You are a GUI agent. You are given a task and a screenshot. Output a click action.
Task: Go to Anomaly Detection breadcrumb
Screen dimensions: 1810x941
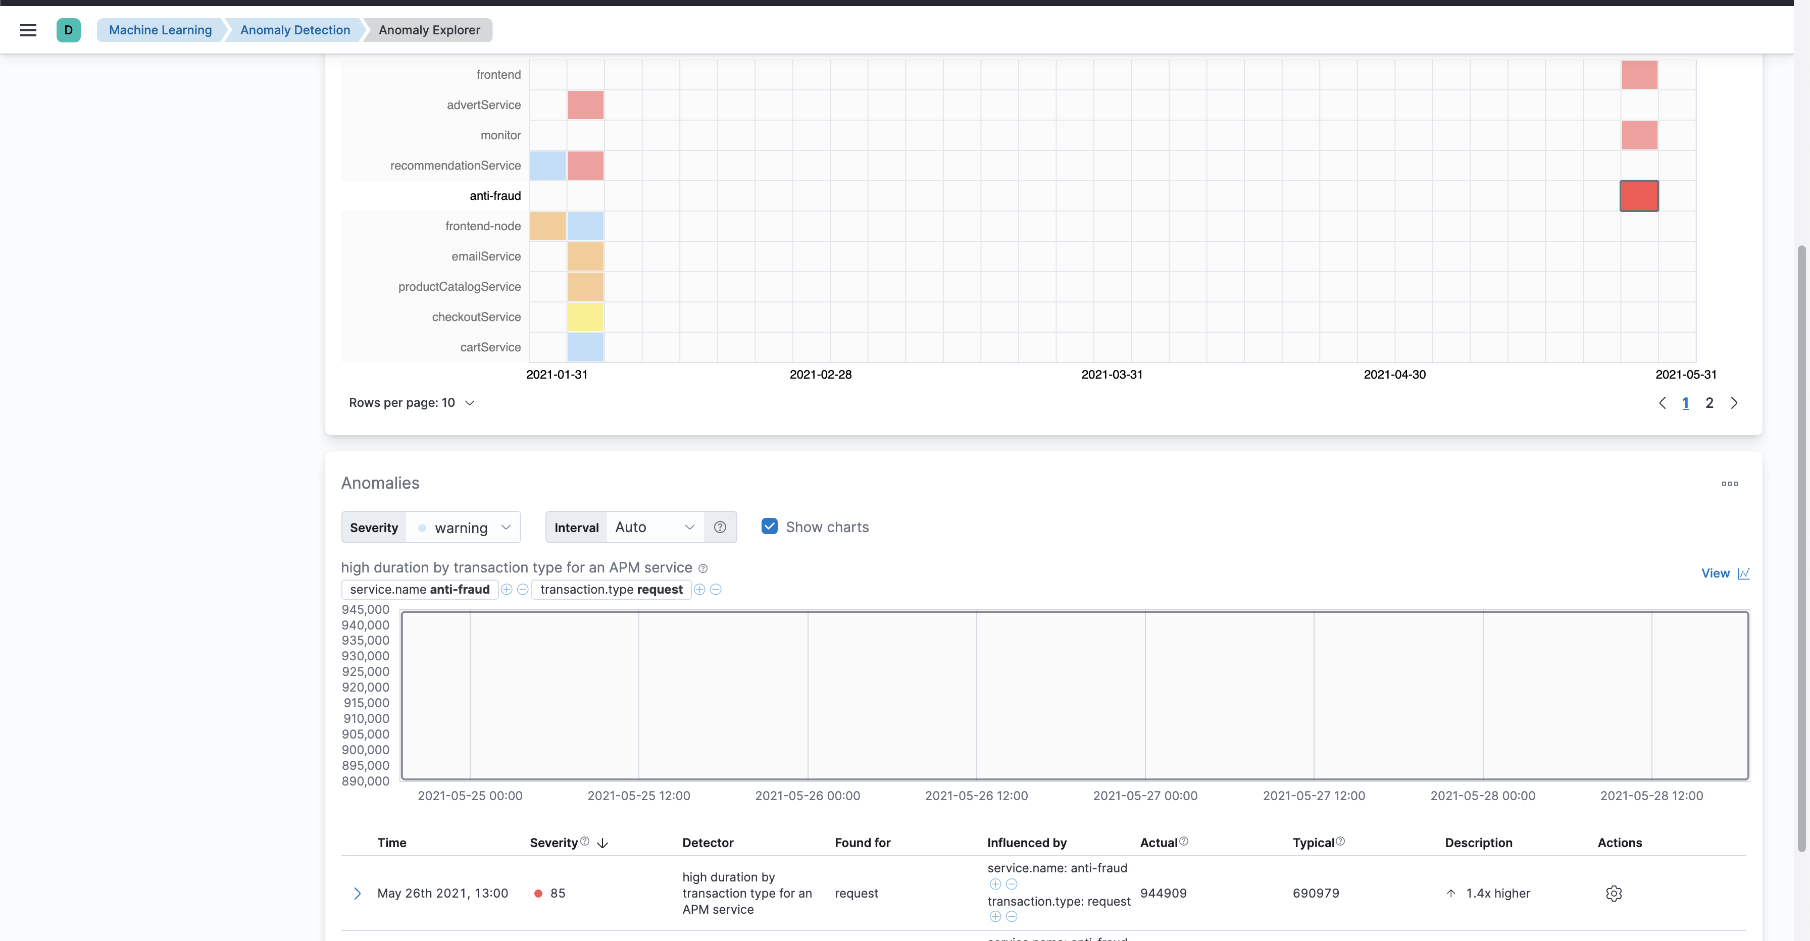[x=295, y=30]
